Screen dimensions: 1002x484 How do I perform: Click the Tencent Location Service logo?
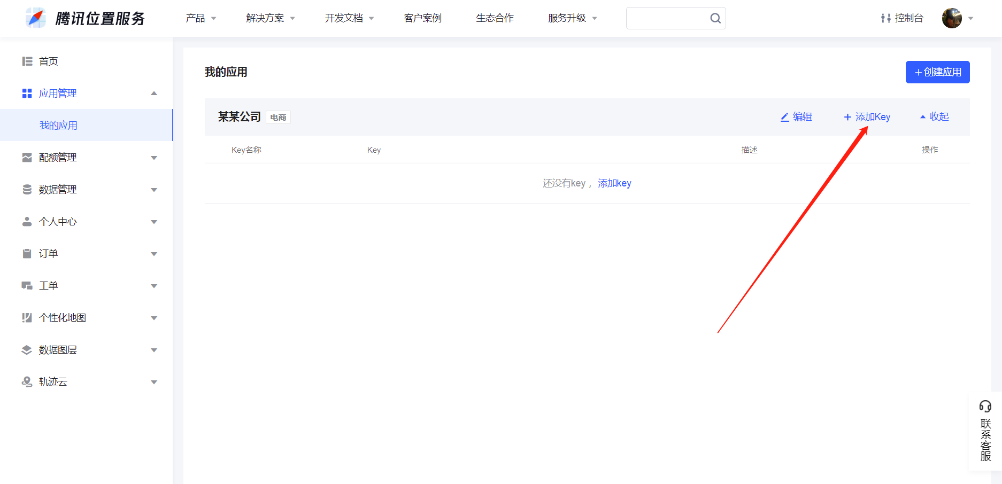tap(35, 18)
